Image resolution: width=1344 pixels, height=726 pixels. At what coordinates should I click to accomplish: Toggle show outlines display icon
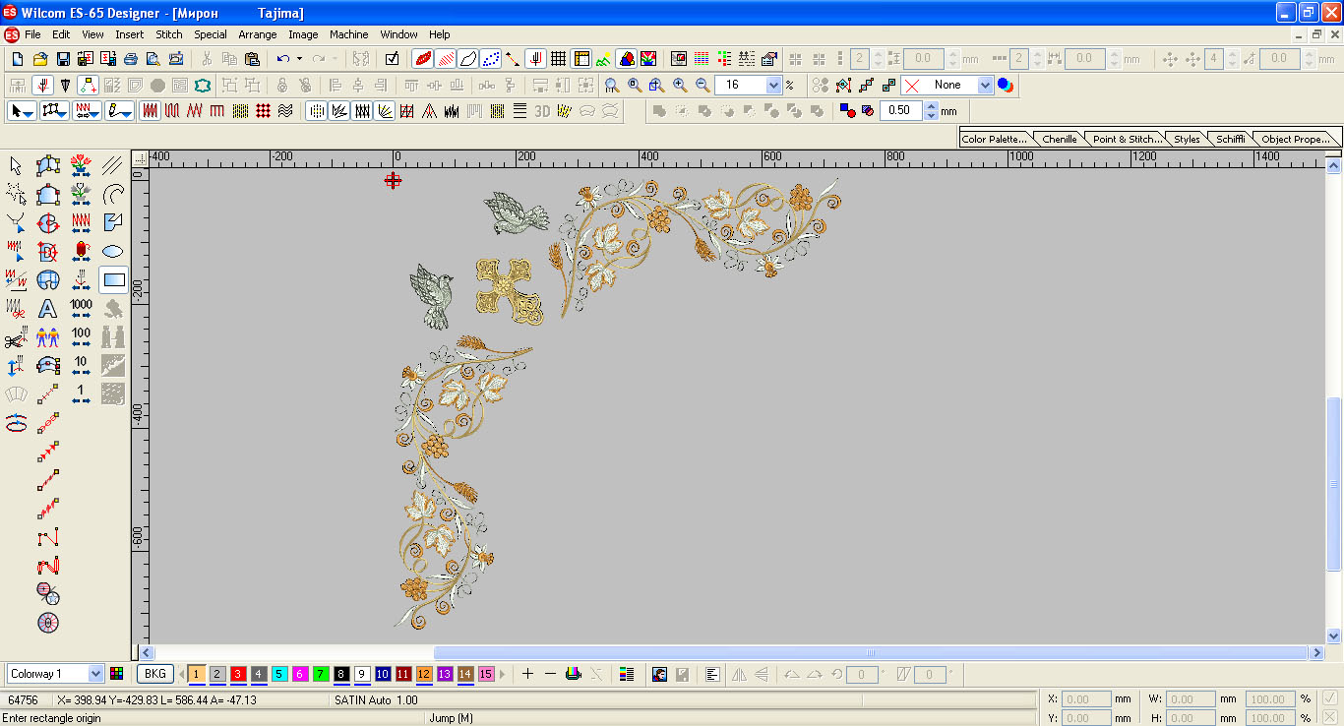click(467, 59)
